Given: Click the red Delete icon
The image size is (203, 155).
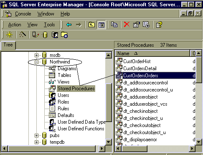Looking at the screenshot, I should [x=127, y=25].
